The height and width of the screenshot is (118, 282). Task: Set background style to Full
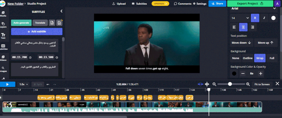click(x=272, y=58)
